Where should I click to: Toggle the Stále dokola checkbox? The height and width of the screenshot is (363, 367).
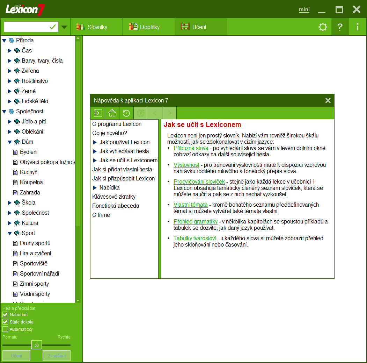[5, 322]
